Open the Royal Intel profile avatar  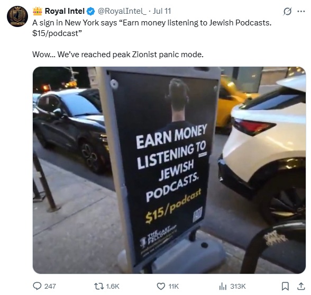17,16
